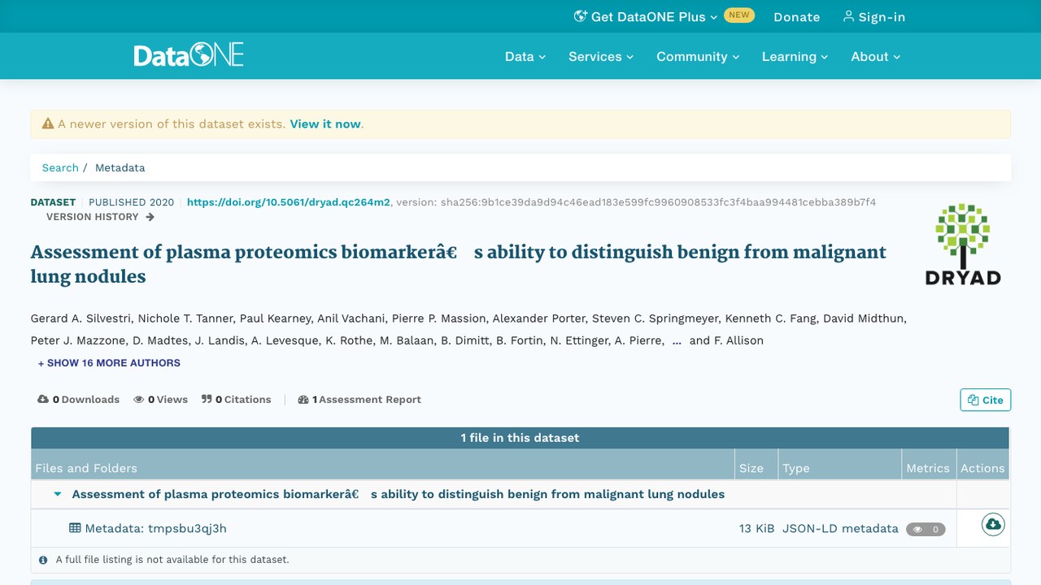Click the DataONE logo

coord(189,56)
